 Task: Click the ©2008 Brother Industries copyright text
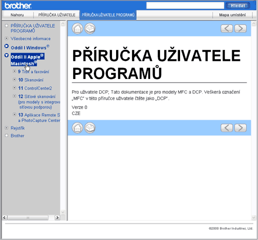(231, 229)
